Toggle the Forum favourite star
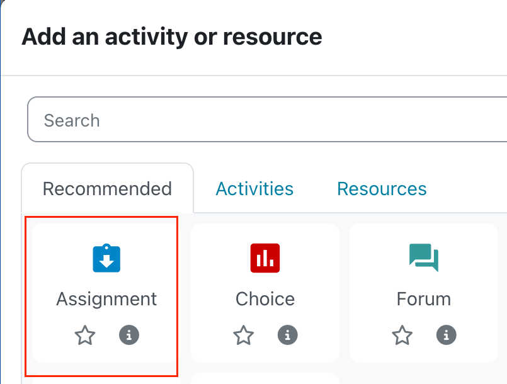Screen dimensions: 507x384 [402, 336]
